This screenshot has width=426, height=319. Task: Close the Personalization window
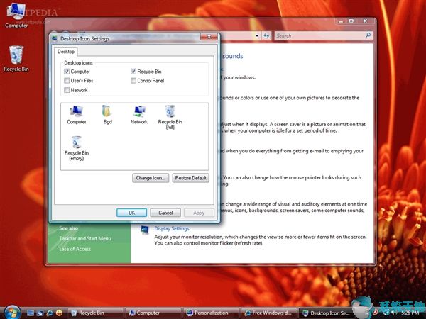(x=366, y=21)
